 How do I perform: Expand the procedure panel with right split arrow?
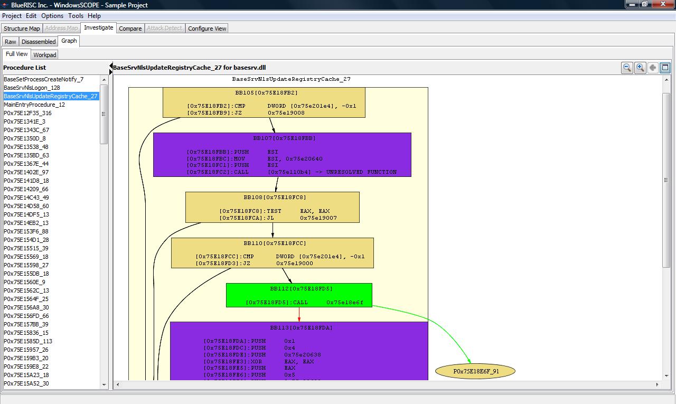pos(111,71)
